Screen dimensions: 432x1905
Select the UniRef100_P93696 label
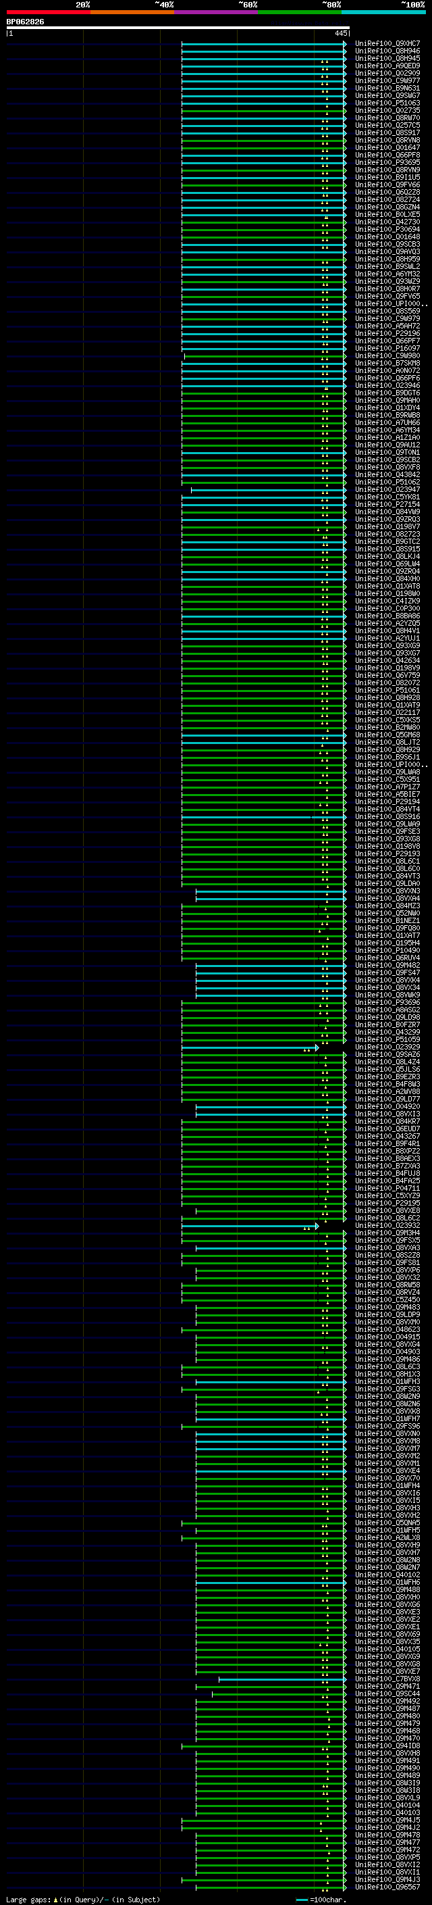387,1003
